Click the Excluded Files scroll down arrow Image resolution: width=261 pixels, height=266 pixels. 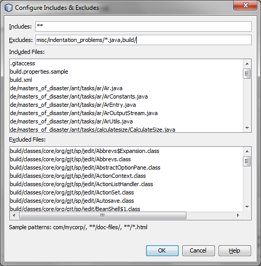247,207
